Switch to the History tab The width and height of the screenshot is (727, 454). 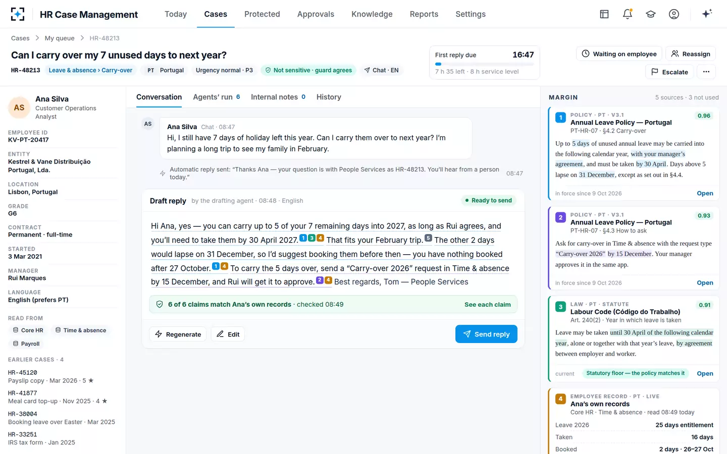329,97
